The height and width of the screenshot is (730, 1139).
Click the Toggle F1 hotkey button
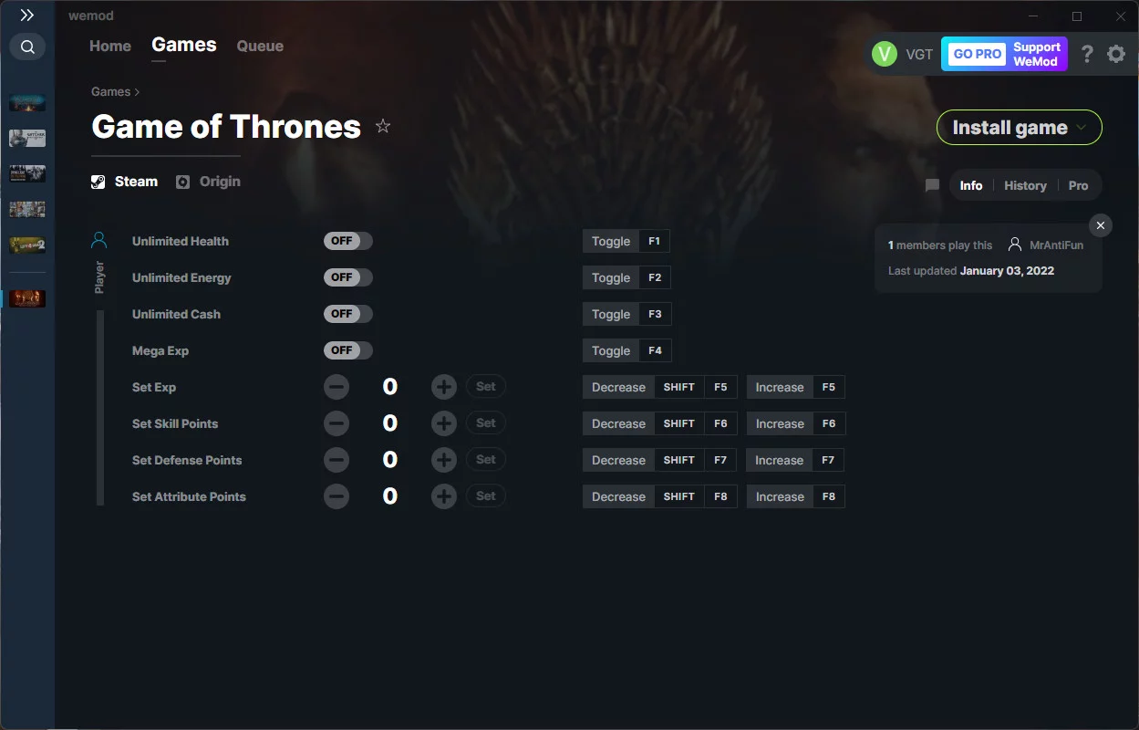(626, 241)
